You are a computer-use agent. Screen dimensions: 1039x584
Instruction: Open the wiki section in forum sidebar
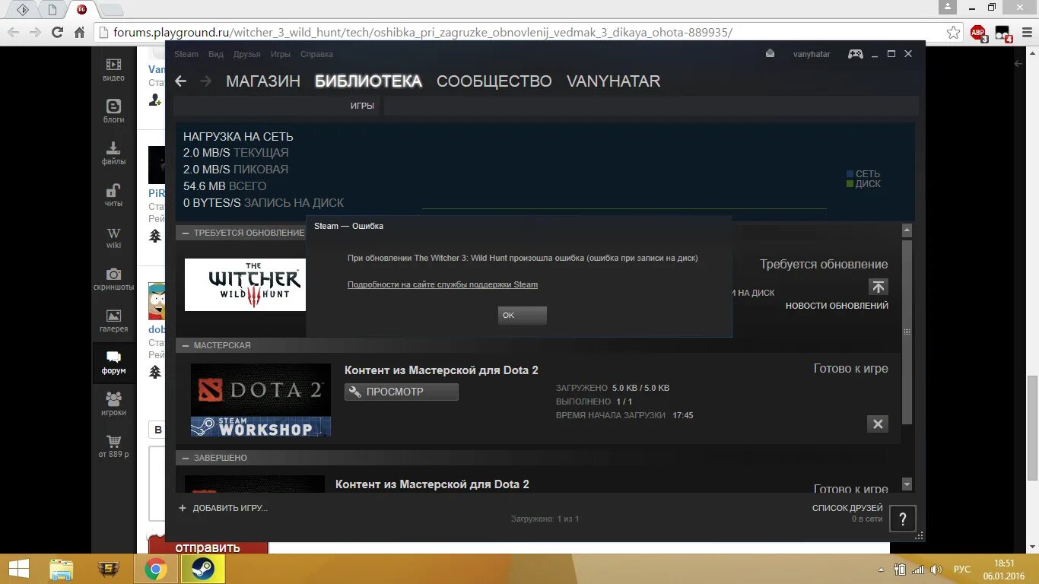pos(113,237)
